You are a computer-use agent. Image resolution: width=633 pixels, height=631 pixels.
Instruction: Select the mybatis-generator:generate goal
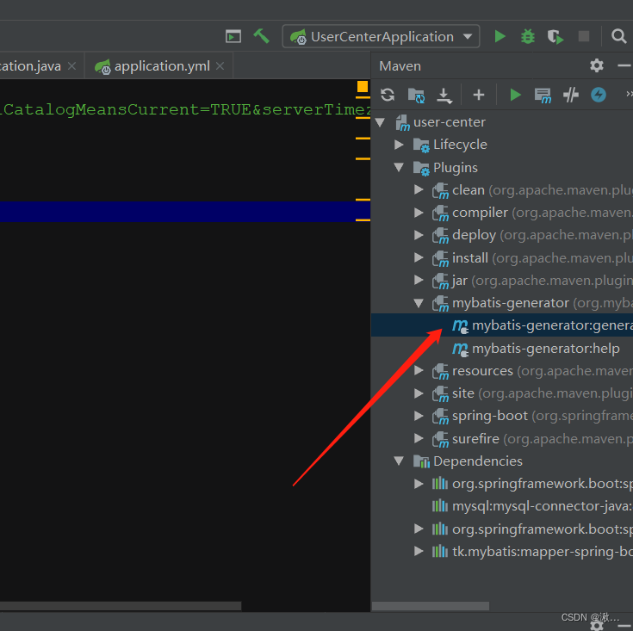[502, 325]
